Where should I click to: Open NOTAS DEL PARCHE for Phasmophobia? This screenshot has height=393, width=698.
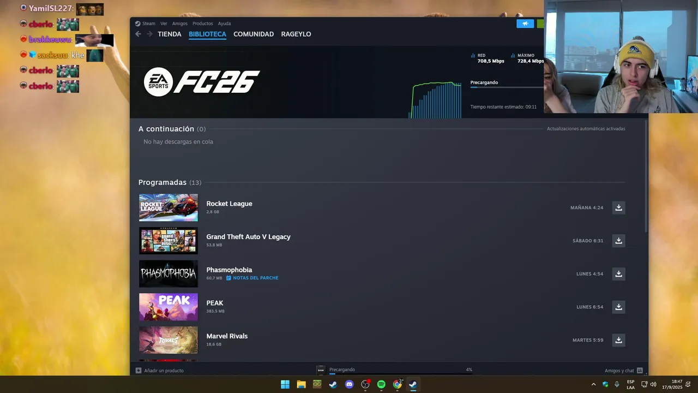pos(256,278)
